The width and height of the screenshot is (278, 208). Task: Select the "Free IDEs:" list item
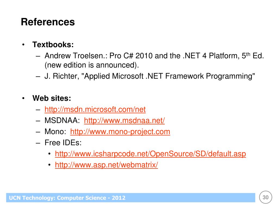(63, 143)
